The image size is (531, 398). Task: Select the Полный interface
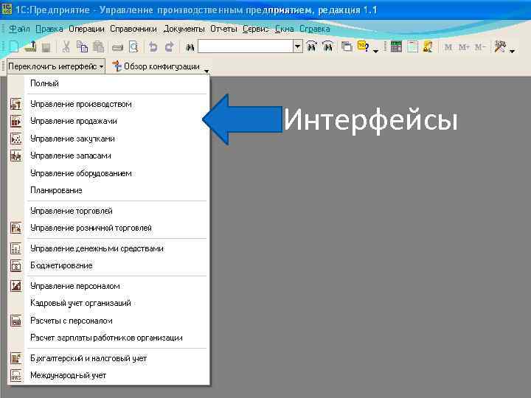[x=108, y=83]
